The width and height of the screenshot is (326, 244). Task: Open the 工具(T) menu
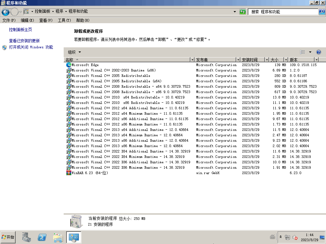tap(64, 20)
